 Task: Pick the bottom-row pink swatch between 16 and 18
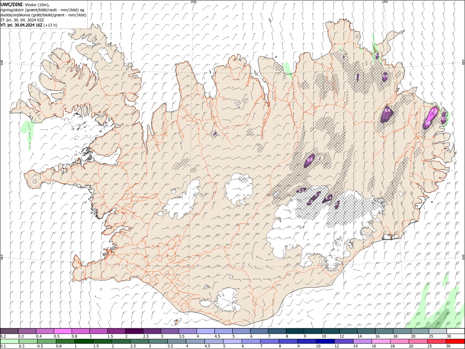[x=381, y=341]
